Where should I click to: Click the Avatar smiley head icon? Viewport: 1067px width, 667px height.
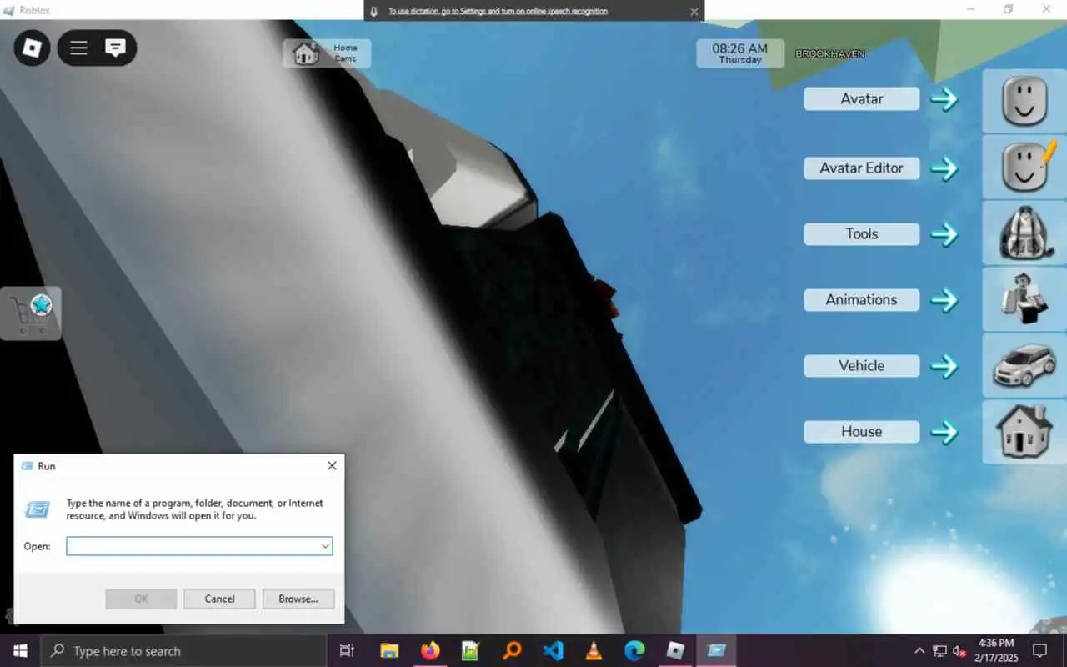pyautogui.click(x=1024, y=101)
